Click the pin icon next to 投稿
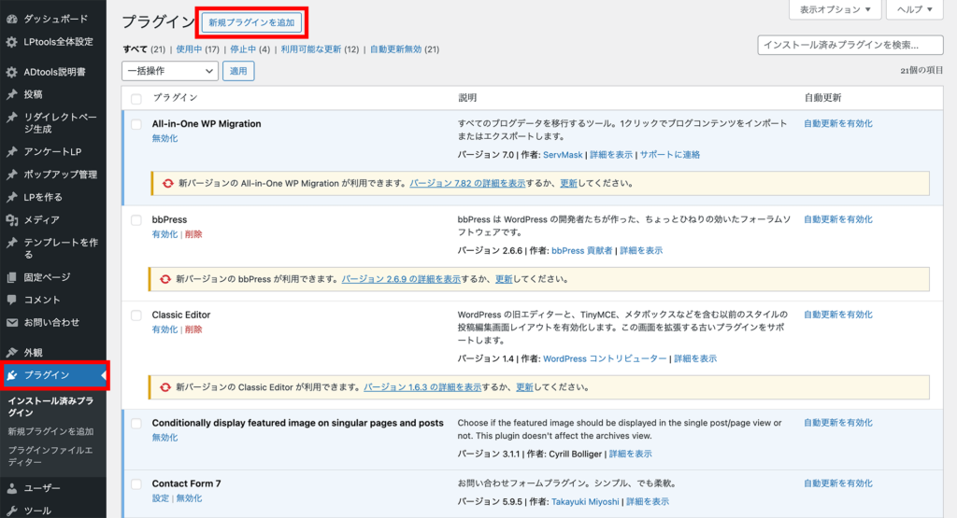The width and height of the screenshot is (957, 518). (x=11, y=94)
